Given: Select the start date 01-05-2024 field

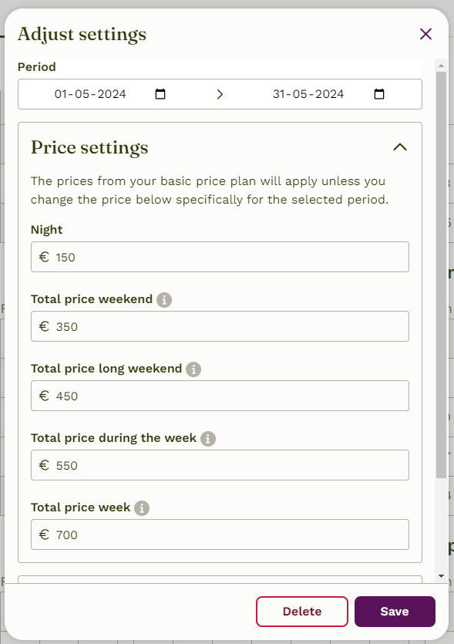Looking at the screenshot, I should [90, 94].
